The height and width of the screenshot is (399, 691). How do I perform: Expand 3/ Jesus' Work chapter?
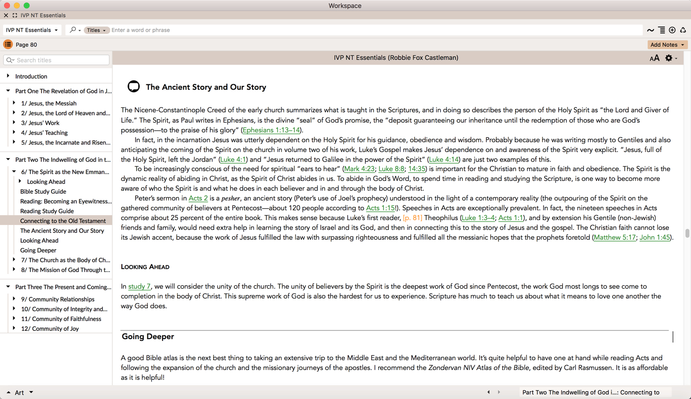14,123
